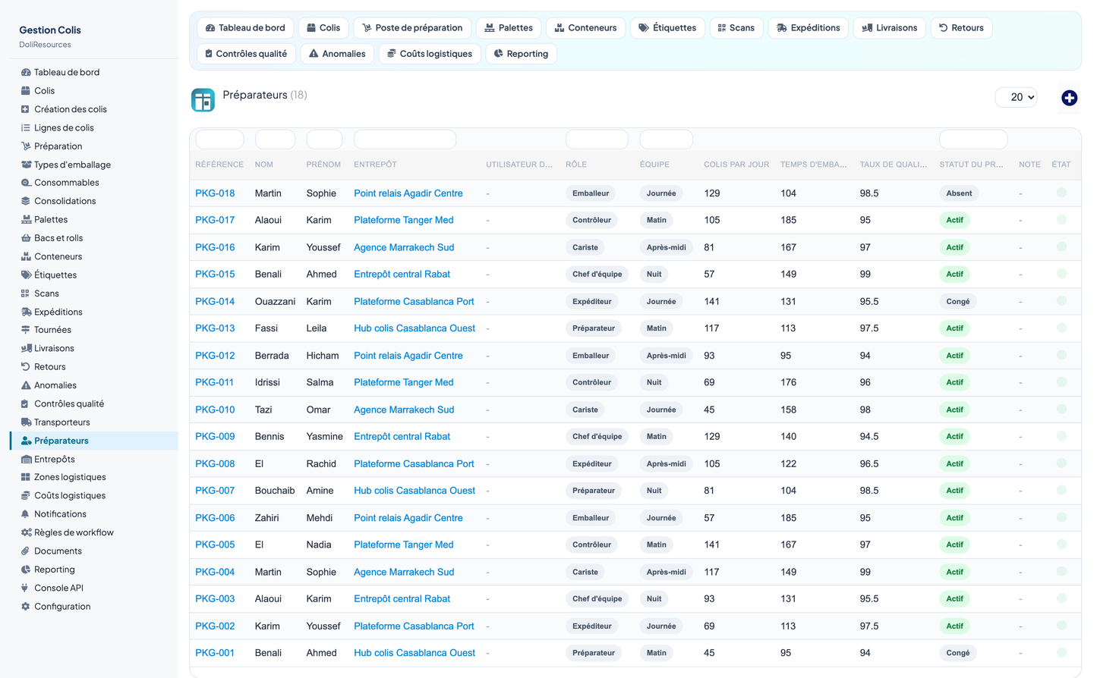Click the Entrepôts warehouse icon
The height and width of the screenshot is (678, 1097).
click(x=26, y=459)
